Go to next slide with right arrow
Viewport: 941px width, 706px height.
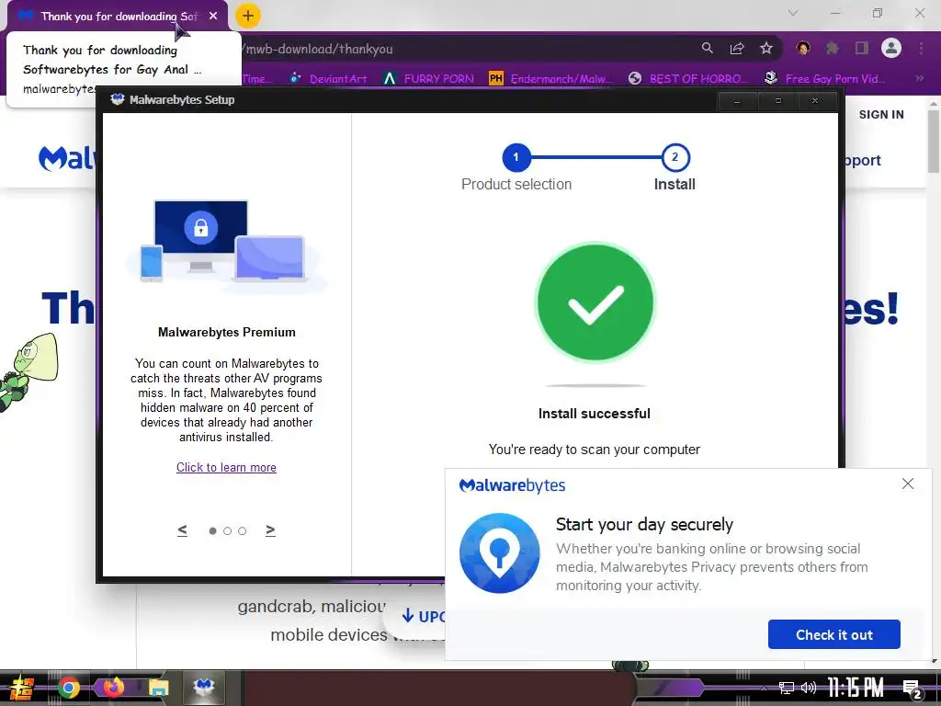pyautogui.click(x=271, y=530)
